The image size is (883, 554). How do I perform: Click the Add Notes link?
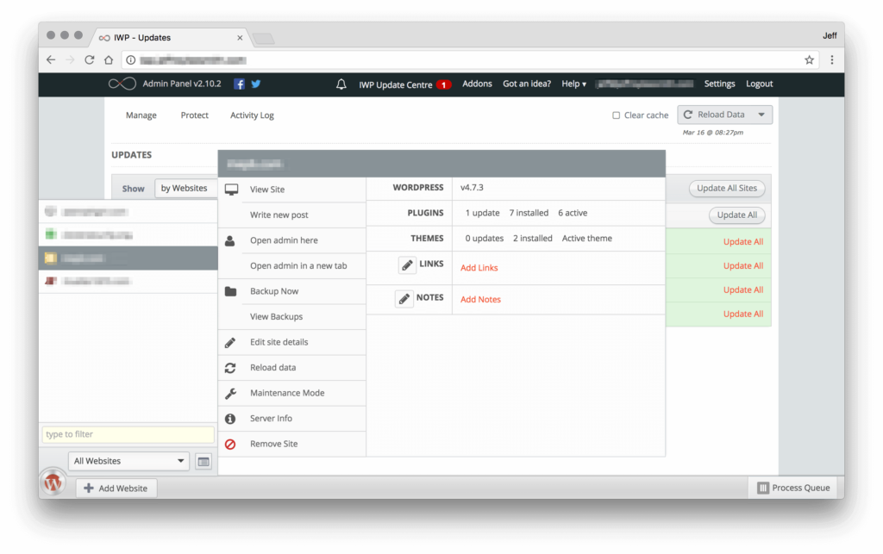coord(480,299)
